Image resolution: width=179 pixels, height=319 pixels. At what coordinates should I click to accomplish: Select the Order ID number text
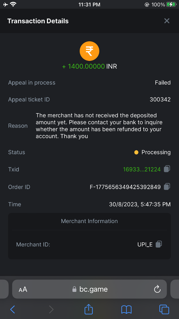tap(125, 187)
